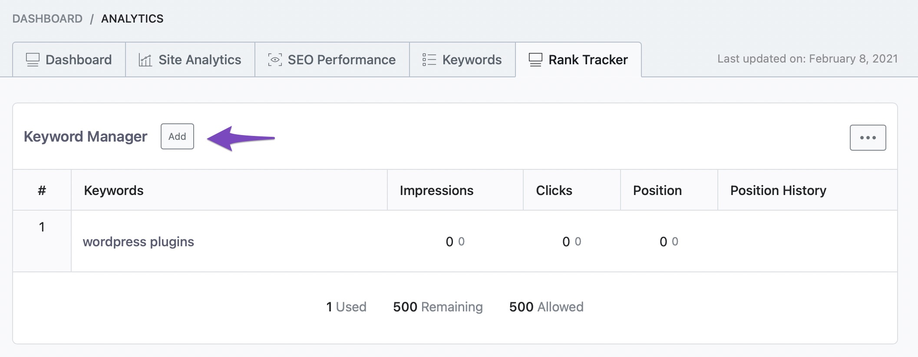
Task: Click the Site Analytics chart icon
Action: point(145,60)
